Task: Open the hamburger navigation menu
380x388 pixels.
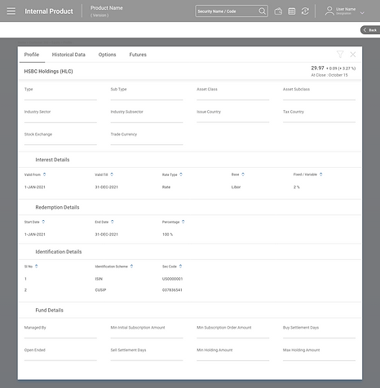Action: (11, 11)
